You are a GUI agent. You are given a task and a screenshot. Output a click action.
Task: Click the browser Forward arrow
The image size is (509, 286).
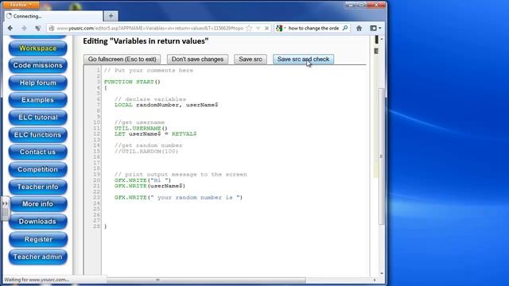point(24,29)
